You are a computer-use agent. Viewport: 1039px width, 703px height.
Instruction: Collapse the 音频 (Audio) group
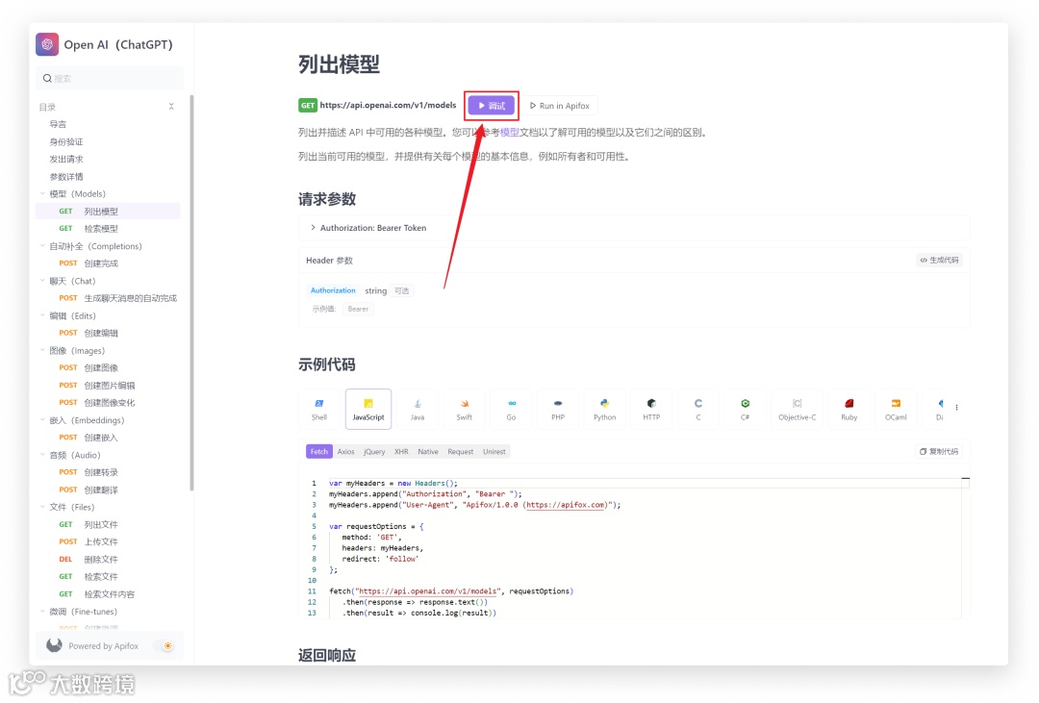point(42,455)
